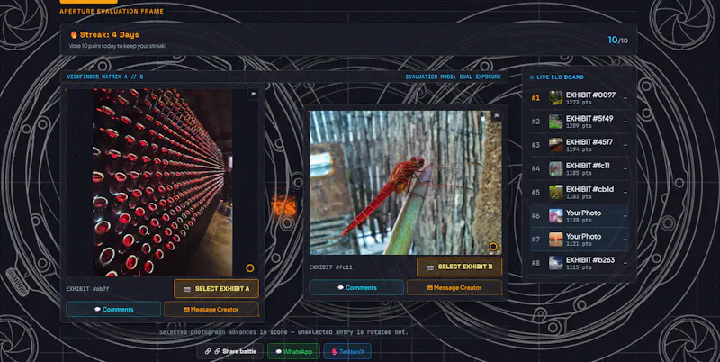The width and height of the screenshot is (720, 362).
Task: Click the VIEWFINDER MATRIX A // B label
Action: pyautogui.click(x=105, y=77)
